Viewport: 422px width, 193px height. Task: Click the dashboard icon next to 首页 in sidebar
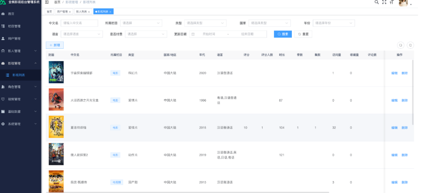pos(3,14)
